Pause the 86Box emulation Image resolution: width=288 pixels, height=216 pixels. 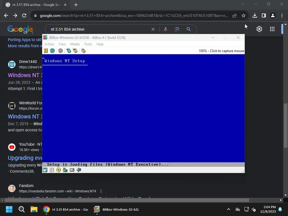point(46,51)
